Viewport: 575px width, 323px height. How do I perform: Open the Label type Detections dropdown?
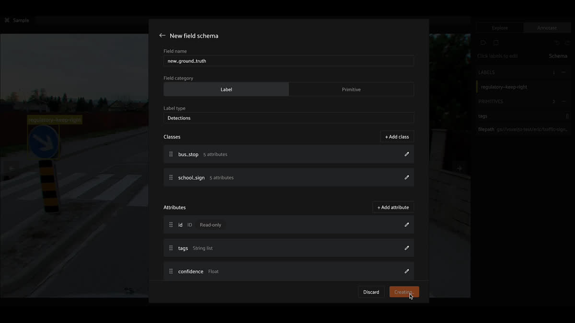click(x=288, y=118)
